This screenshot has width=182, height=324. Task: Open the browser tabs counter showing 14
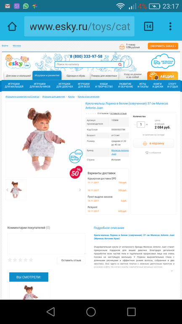click(x=148, y=27)
